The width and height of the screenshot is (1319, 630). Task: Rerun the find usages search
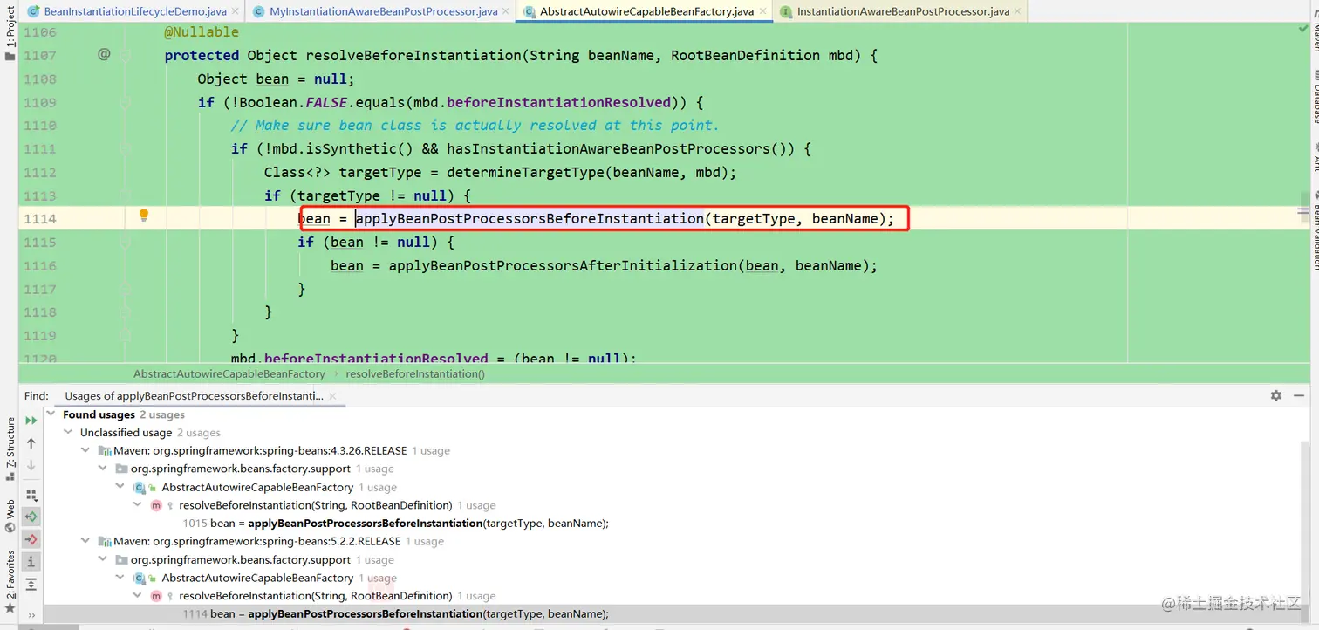click(31, 421)
